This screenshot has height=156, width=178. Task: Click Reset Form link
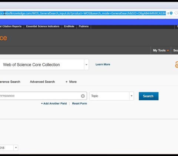click(79, 104)
